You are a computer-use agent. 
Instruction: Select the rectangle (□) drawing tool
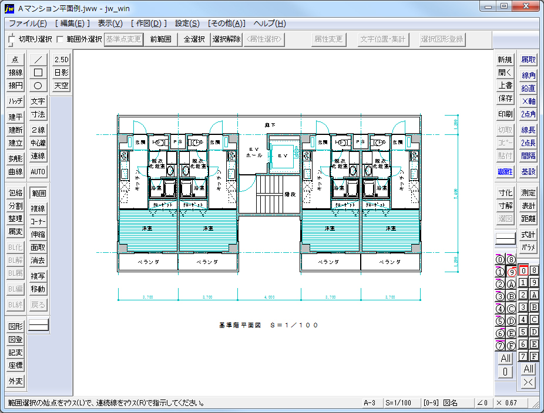coord(38,72)
